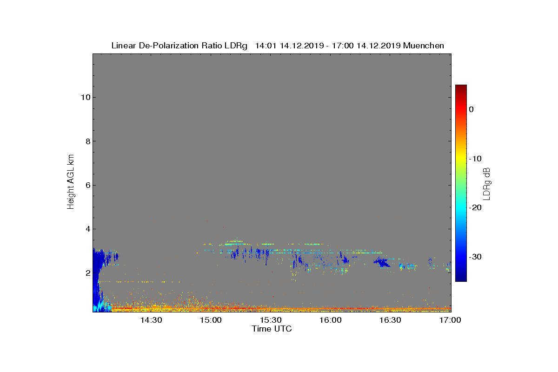Screen dimensions: 558x372
Task: Click the LDRg colorbar scale
Action: [461, 183]
